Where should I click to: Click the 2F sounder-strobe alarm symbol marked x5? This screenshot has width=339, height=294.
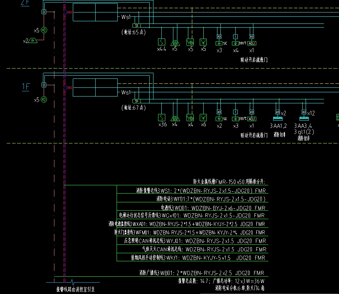(175, 43)
